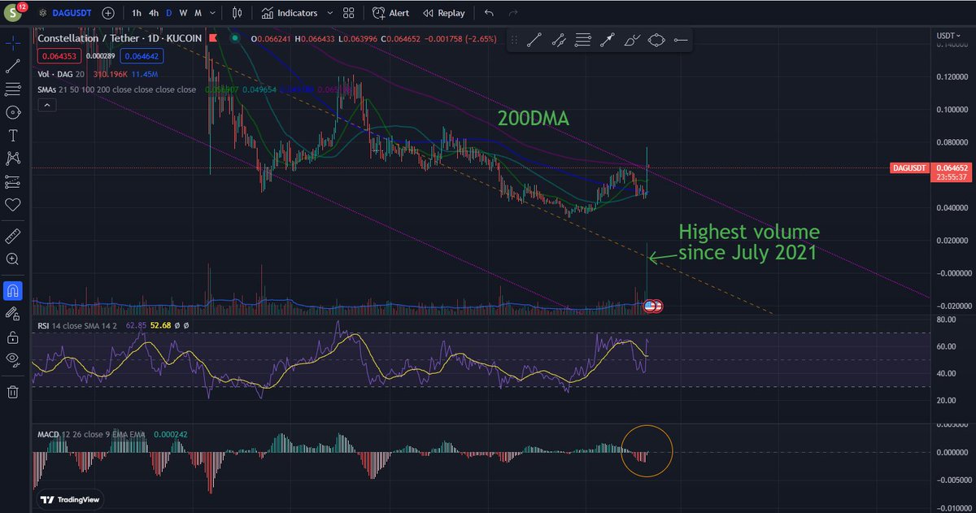Expand the timeframe interval dropdown
Screen dimensions: 976x513
pos(211,13)
